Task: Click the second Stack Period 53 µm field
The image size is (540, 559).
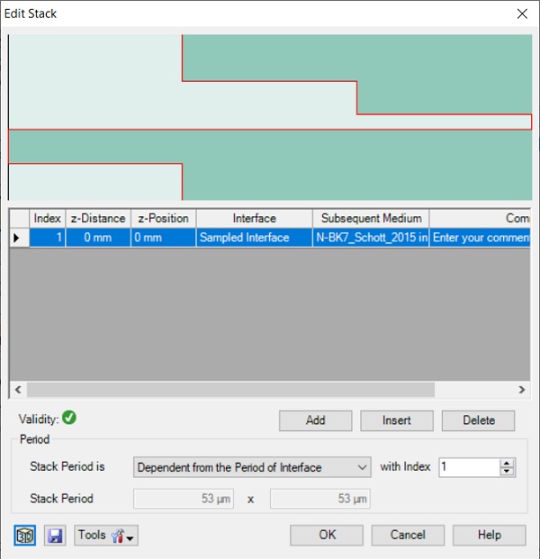Action: (x=320, y=499)
